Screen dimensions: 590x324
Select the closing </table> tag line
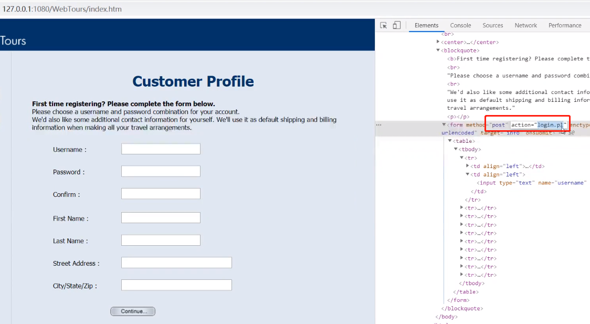pos(466,291)
